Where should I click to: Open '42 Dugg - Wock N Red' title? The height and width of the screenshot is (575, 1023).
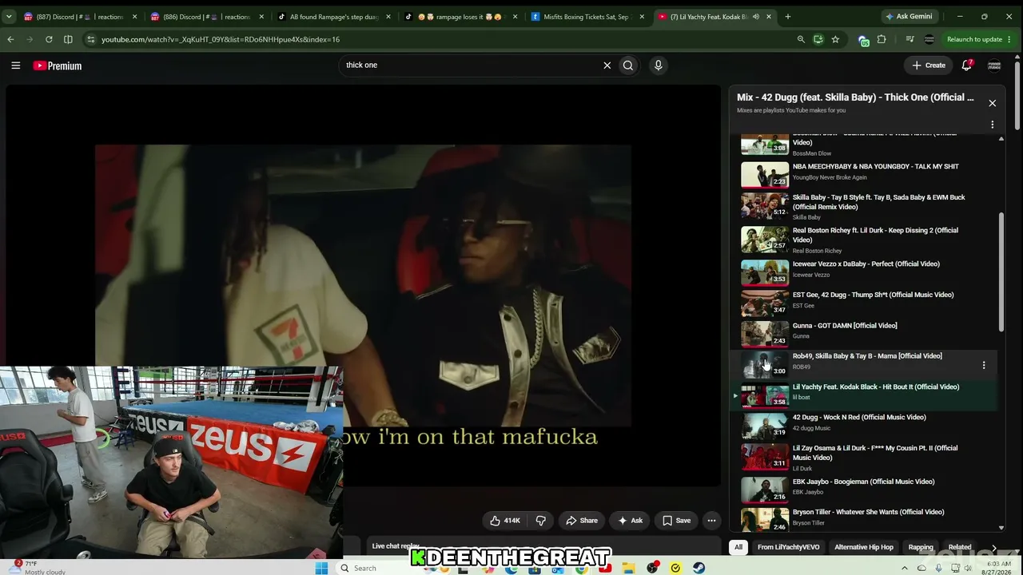click(x=859, y=418)
